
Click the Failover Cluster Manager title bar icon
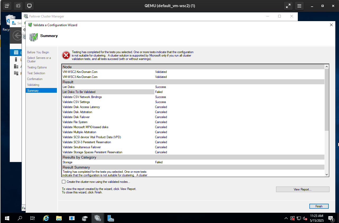click(x=26, y=16)
